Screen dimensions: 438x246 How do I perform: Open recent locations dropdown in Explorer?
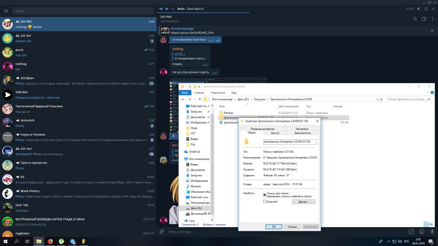click(195, 99)
